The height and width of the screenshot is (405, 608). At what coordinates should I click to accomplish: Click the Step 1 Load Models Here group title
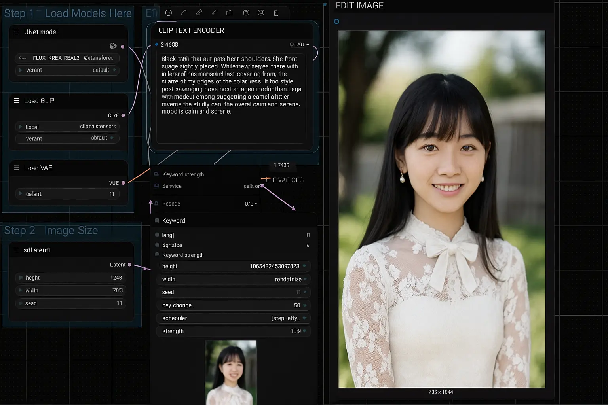[68, 13]
